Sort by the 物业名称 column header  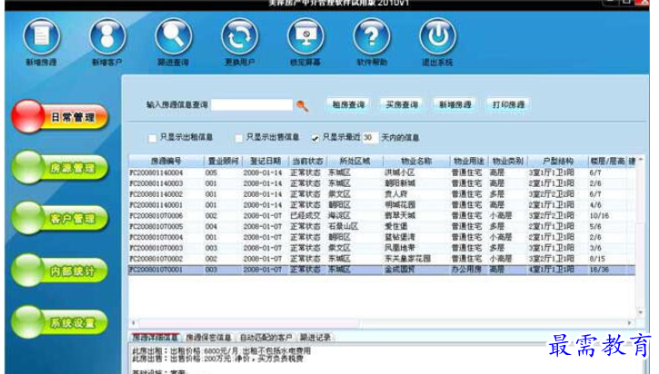pyautogui.click(x=416, y=162)
